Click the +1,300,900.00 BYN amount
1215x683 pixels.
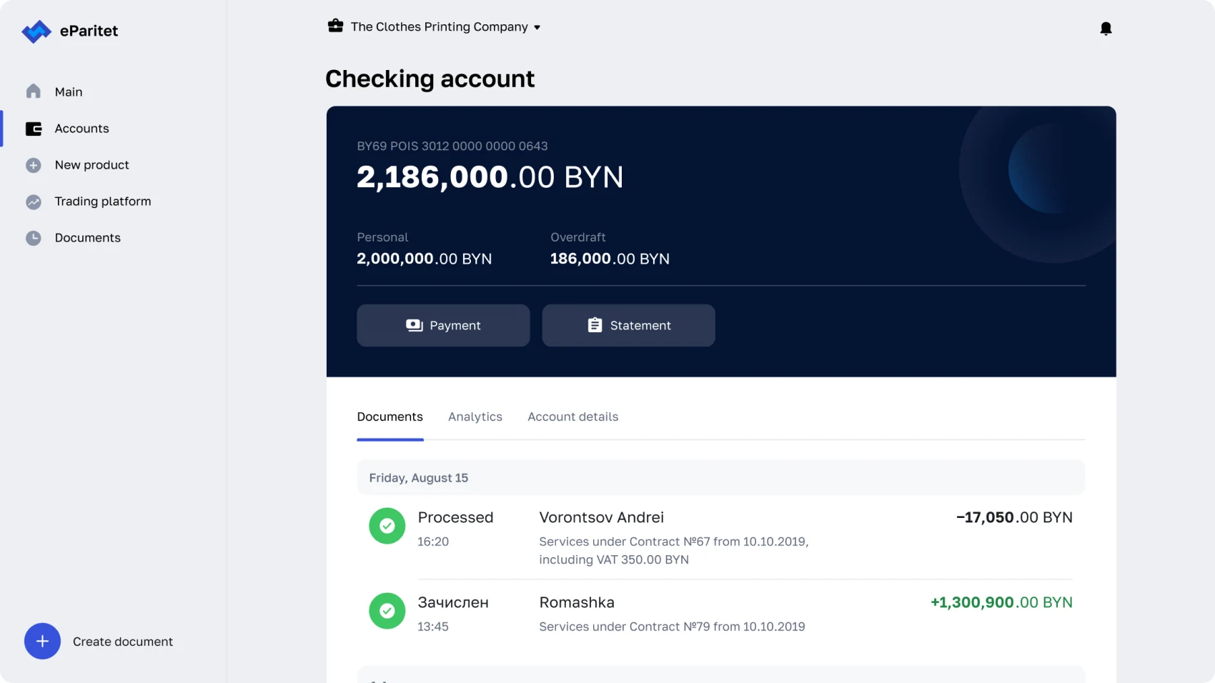[x=1001, y=602]
